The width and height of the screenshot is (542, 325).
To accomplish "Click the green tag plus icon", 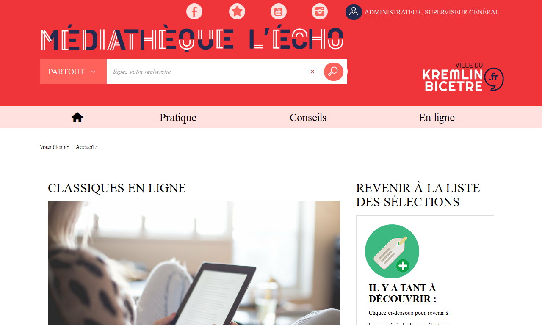I will (x=392, y=251).
